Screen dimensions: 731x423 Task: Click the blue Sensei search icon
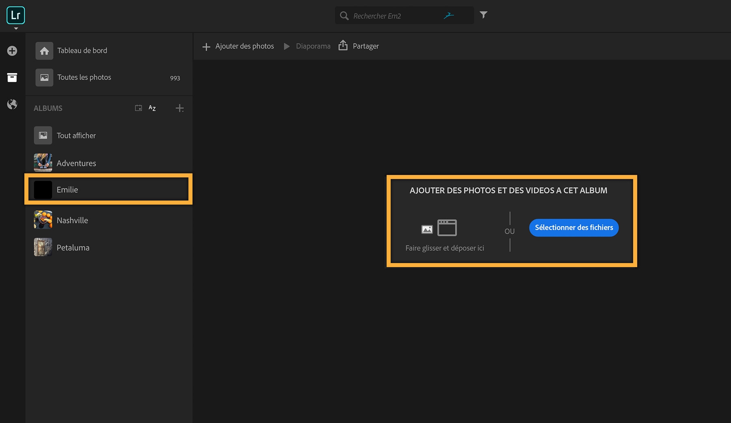point(449,15)
